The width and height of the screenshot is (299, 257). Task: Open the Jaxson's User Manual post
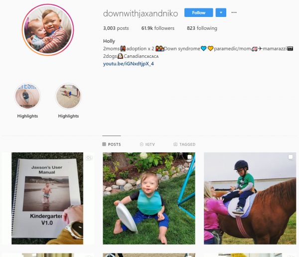point(48,198)
